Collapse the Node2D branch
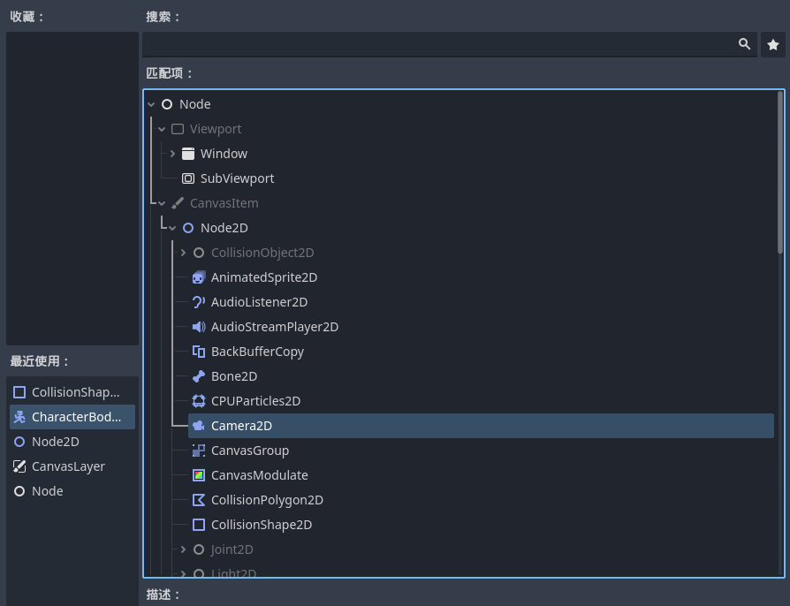This screenshot has width=790, height=606. (x=172, y=228)
